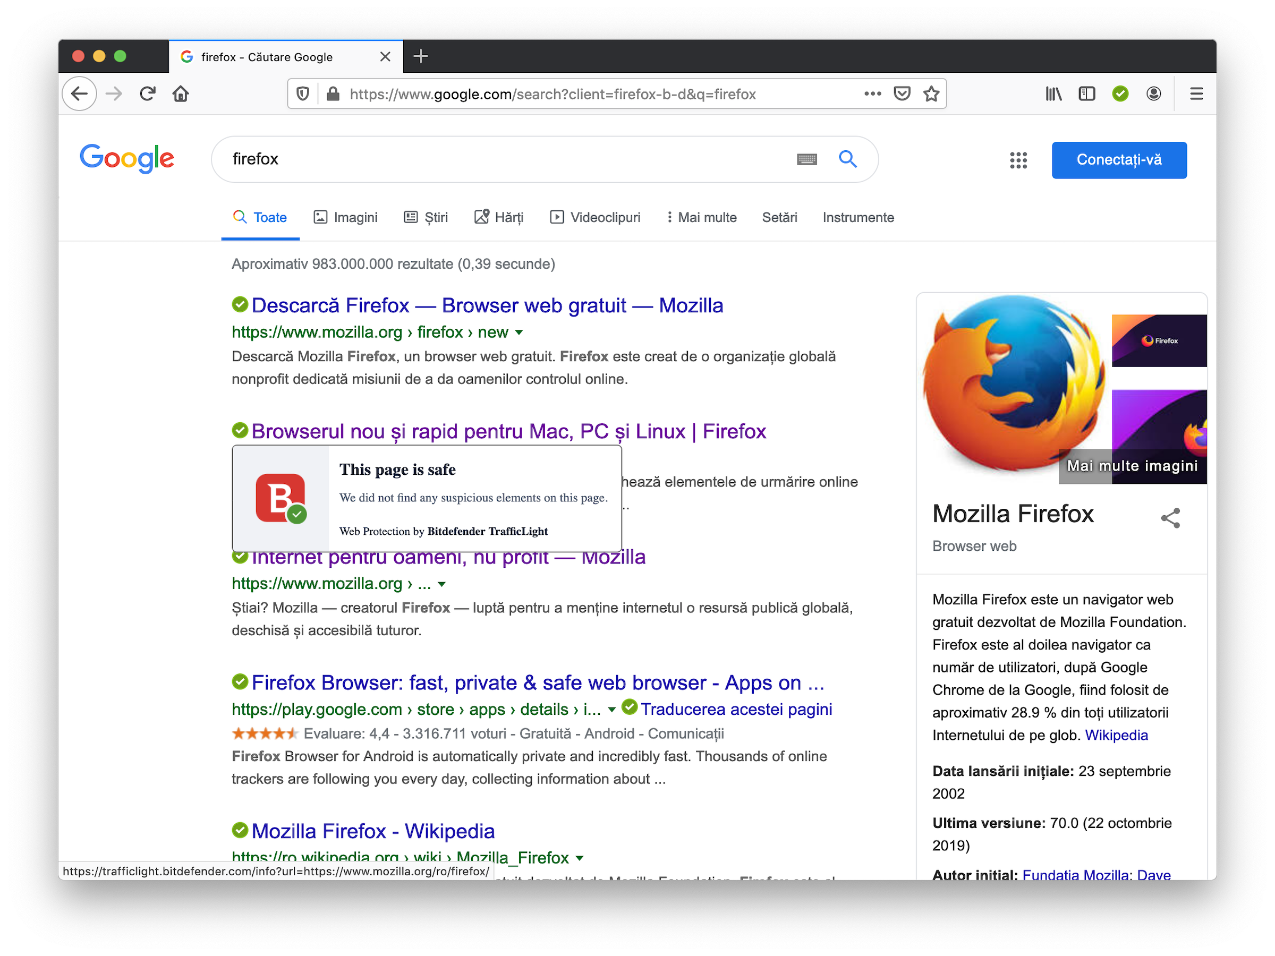Open the hamburger application menu

pos(1196,93)
